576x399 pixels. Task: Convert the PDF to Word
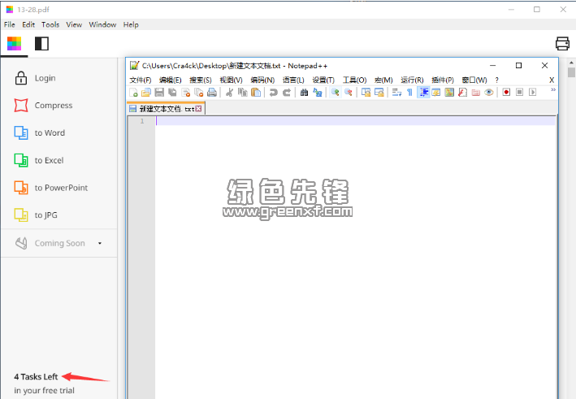coord(21,133)
